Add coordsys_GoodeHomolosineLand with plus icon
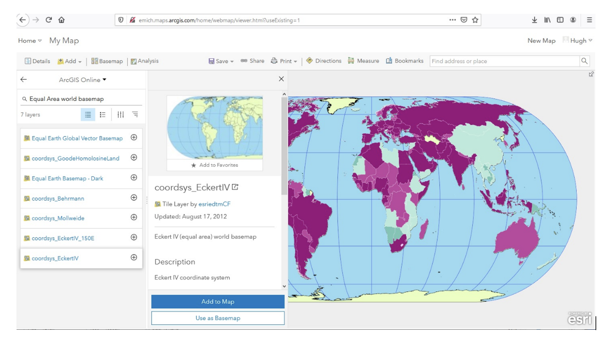The image size is (610, 348). click(134, 157)
